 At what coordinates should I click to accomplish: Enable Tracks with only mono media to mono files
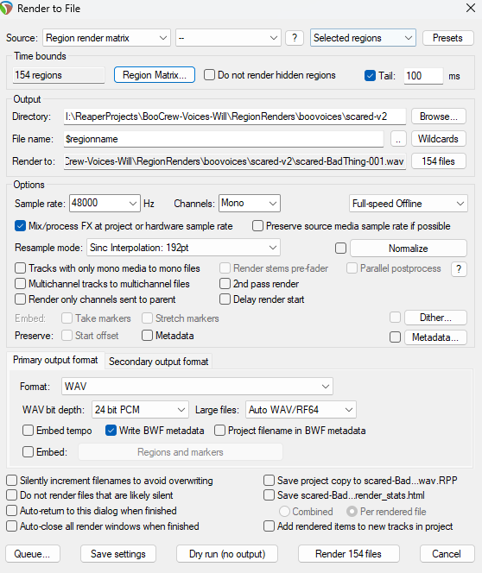[x=20, y=268]
